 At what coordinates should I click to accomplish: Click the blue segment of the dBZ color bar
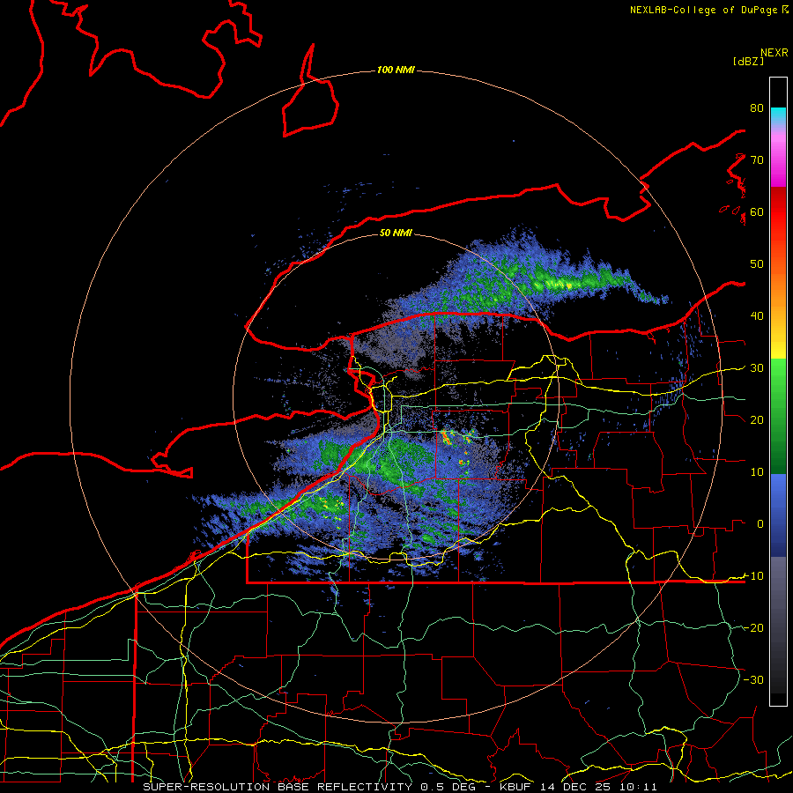pos(778,515)
